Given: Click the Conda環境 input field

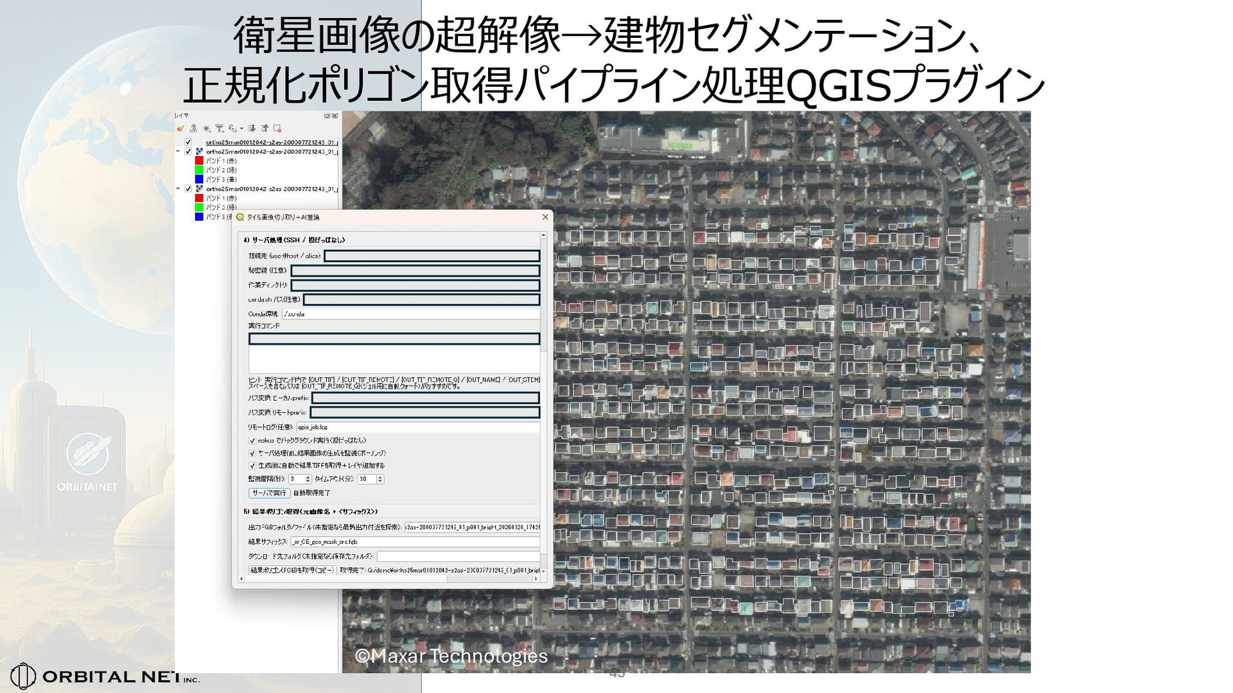Looking at the screenshot, I should 411,314.
